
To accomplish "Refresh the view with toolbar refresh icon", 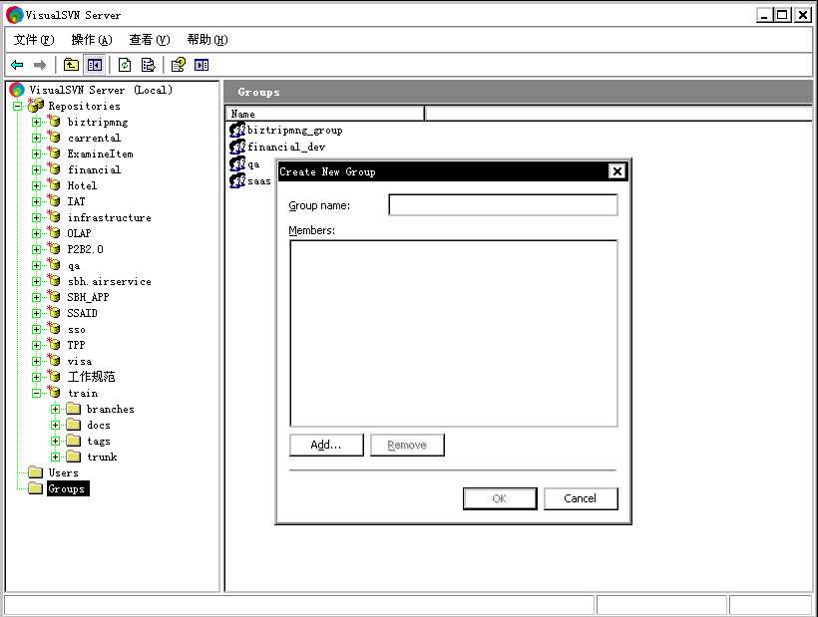I will (x=125, y=65).
